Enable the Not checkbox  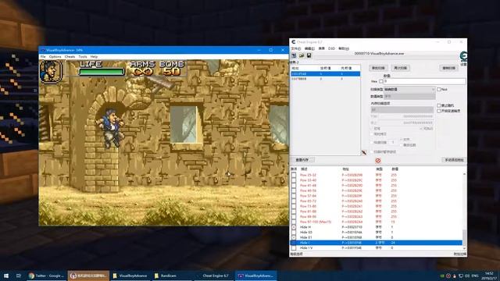point(439,90)
